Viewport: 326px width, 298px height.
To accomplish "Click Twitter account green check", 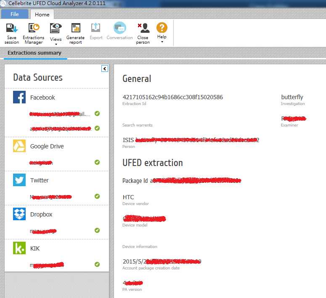I will (x=97, y=196).
